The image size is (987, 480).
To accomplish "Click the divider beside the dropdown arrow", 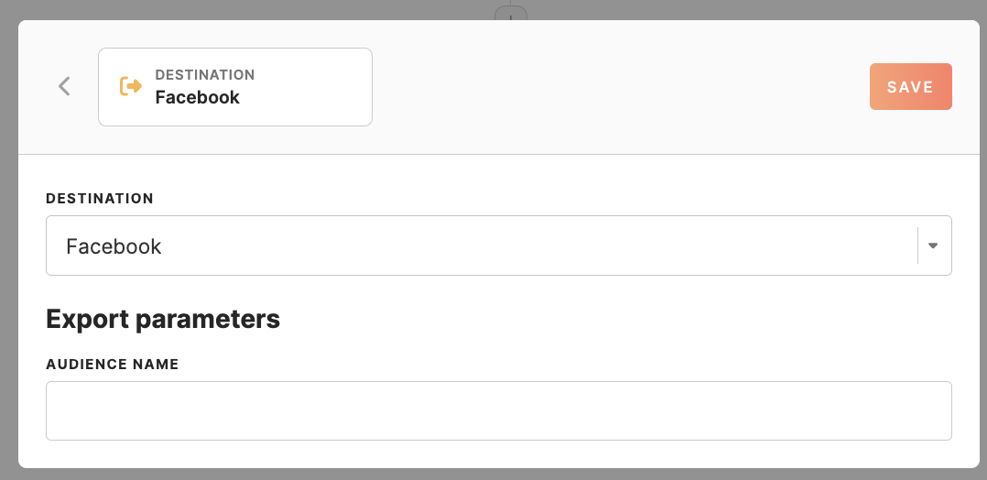I will (x=917, y=245).
